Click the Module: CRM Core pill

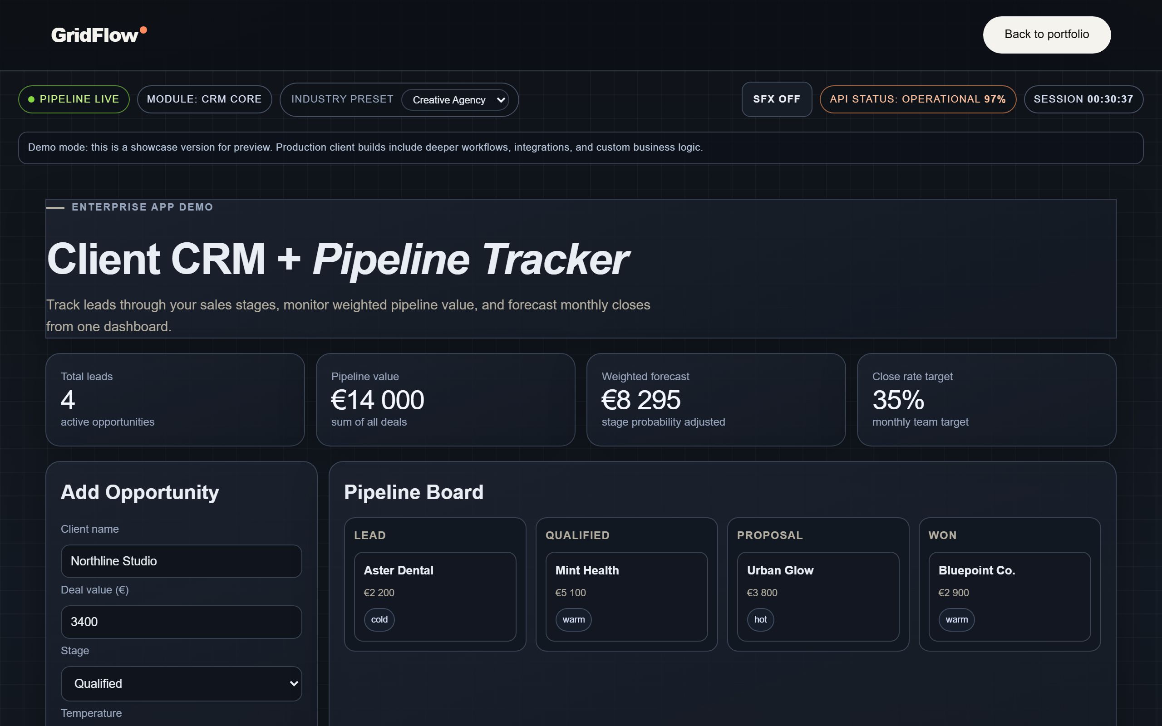click(x=205, y=99)
